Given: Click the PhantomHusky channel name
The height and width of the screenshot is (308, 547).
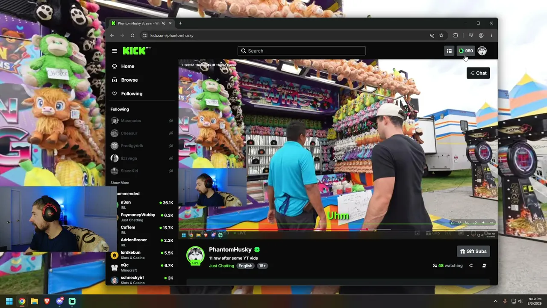Looking at the screenshot, I should click(x=230, y=250).
